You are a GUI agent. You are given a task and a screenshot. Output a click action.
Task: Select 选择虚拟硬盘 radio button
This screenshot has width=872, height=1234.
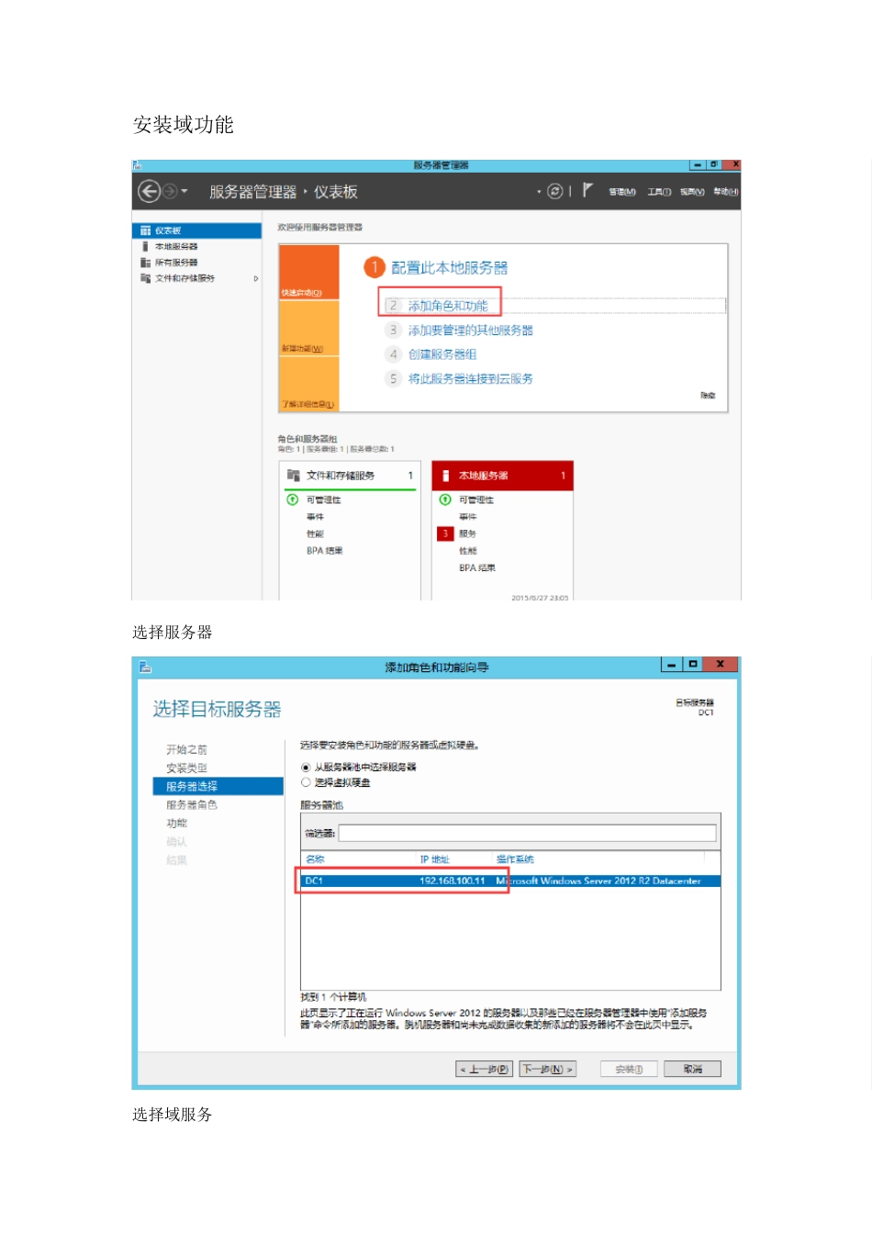306,783
